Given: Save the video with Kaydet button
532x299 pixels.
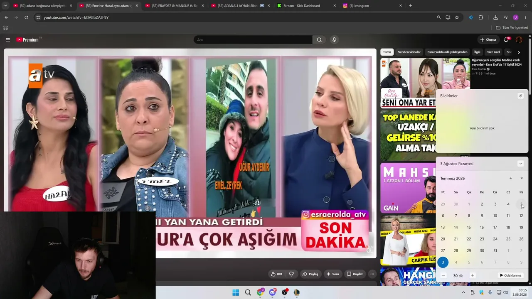Looking at the screenshot, I should 355,274.
